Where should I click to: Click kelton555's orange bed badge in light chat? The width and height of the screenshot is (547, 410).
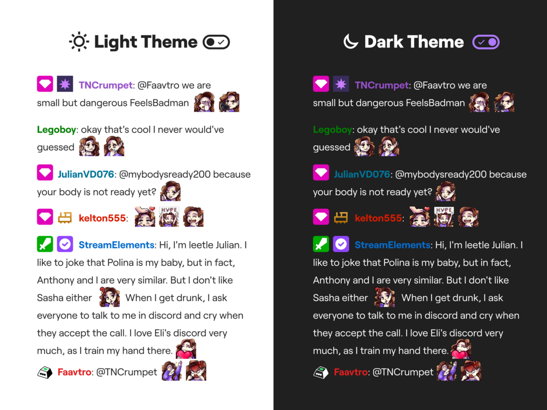pyautogui.click(x=65, y=218)
